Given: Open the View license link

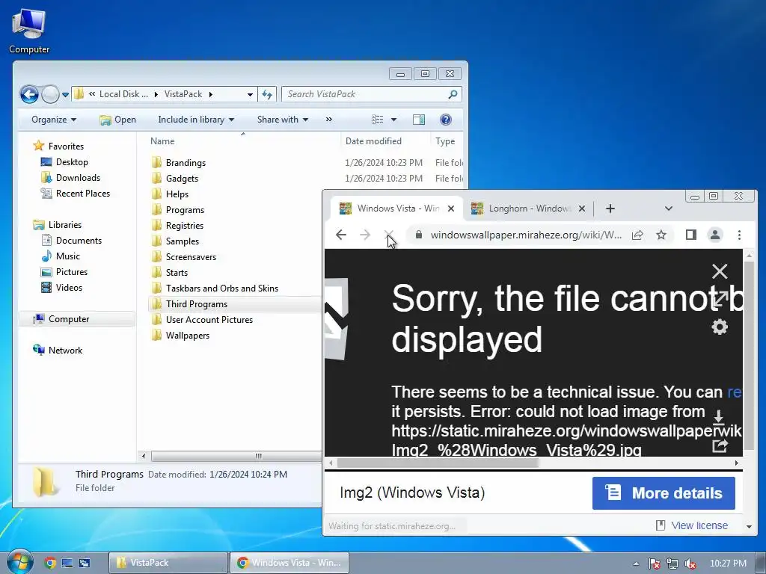Looking at the screenshot, I should 699,525.
